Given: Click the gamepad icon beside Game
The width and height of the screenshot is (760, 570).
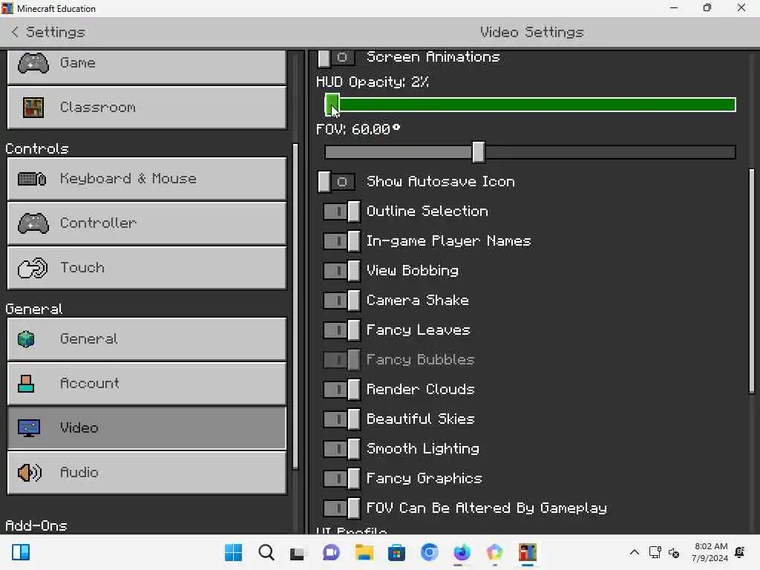Looking at the screenshot, I should coord(33,63).
